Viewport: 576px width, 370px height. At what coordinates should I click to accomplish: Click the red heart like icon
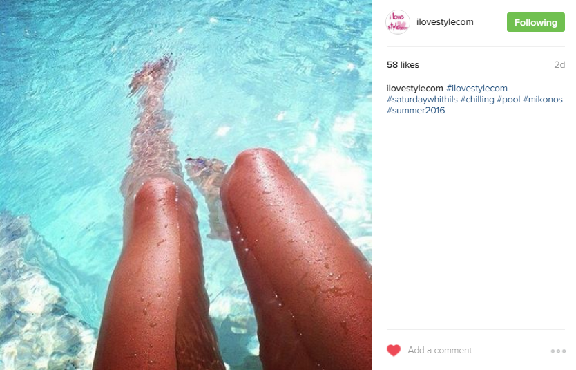(x=394, y=350)
